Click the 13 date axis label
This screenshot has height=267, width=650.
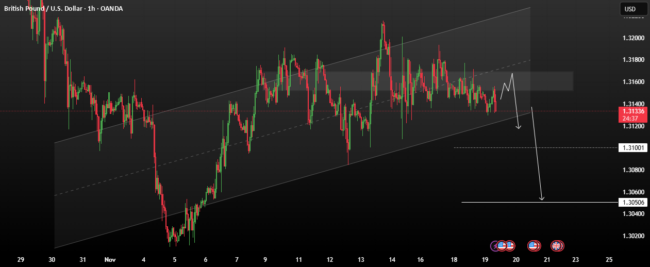[361, 260]
